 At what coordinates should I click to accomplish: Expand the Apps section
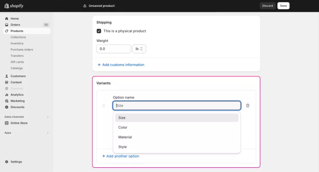47,133
